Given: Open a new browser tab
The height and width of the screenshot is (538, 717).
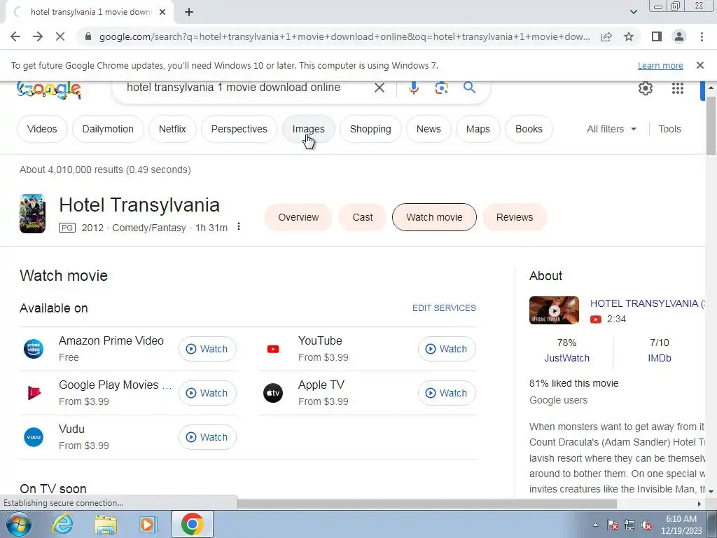Looking at the screenshot, I should 189,12.
